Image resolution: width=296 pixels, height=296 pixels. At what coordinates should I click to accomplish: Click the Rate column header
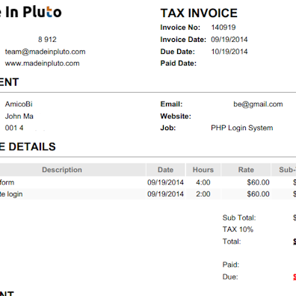click(x=246, y=170)
